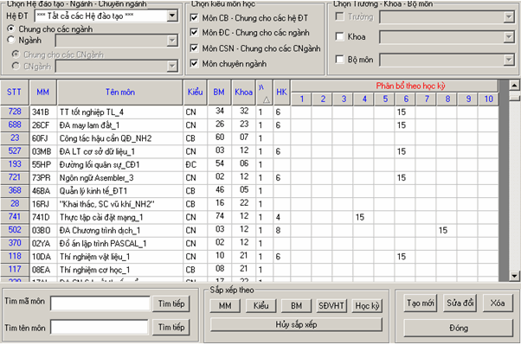Expand the Ngành combo box
The width and height of the screenshot is (521, 345).
pos(172,41)
